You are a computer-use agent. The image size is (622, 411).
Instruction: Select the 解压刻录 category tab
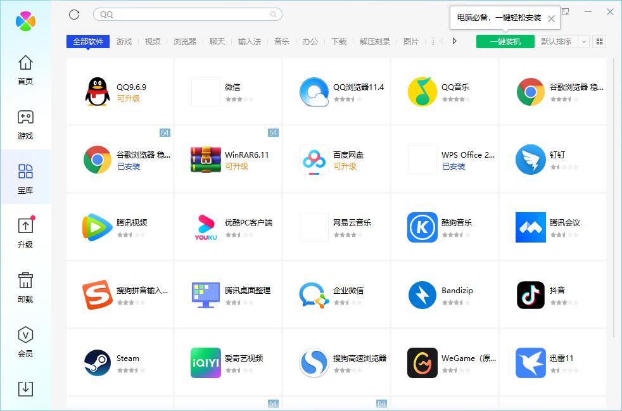pos(375,41)
